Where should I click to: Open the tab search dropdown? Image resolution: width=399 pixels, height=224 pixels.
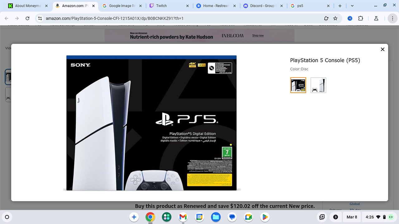click(352, 6)
